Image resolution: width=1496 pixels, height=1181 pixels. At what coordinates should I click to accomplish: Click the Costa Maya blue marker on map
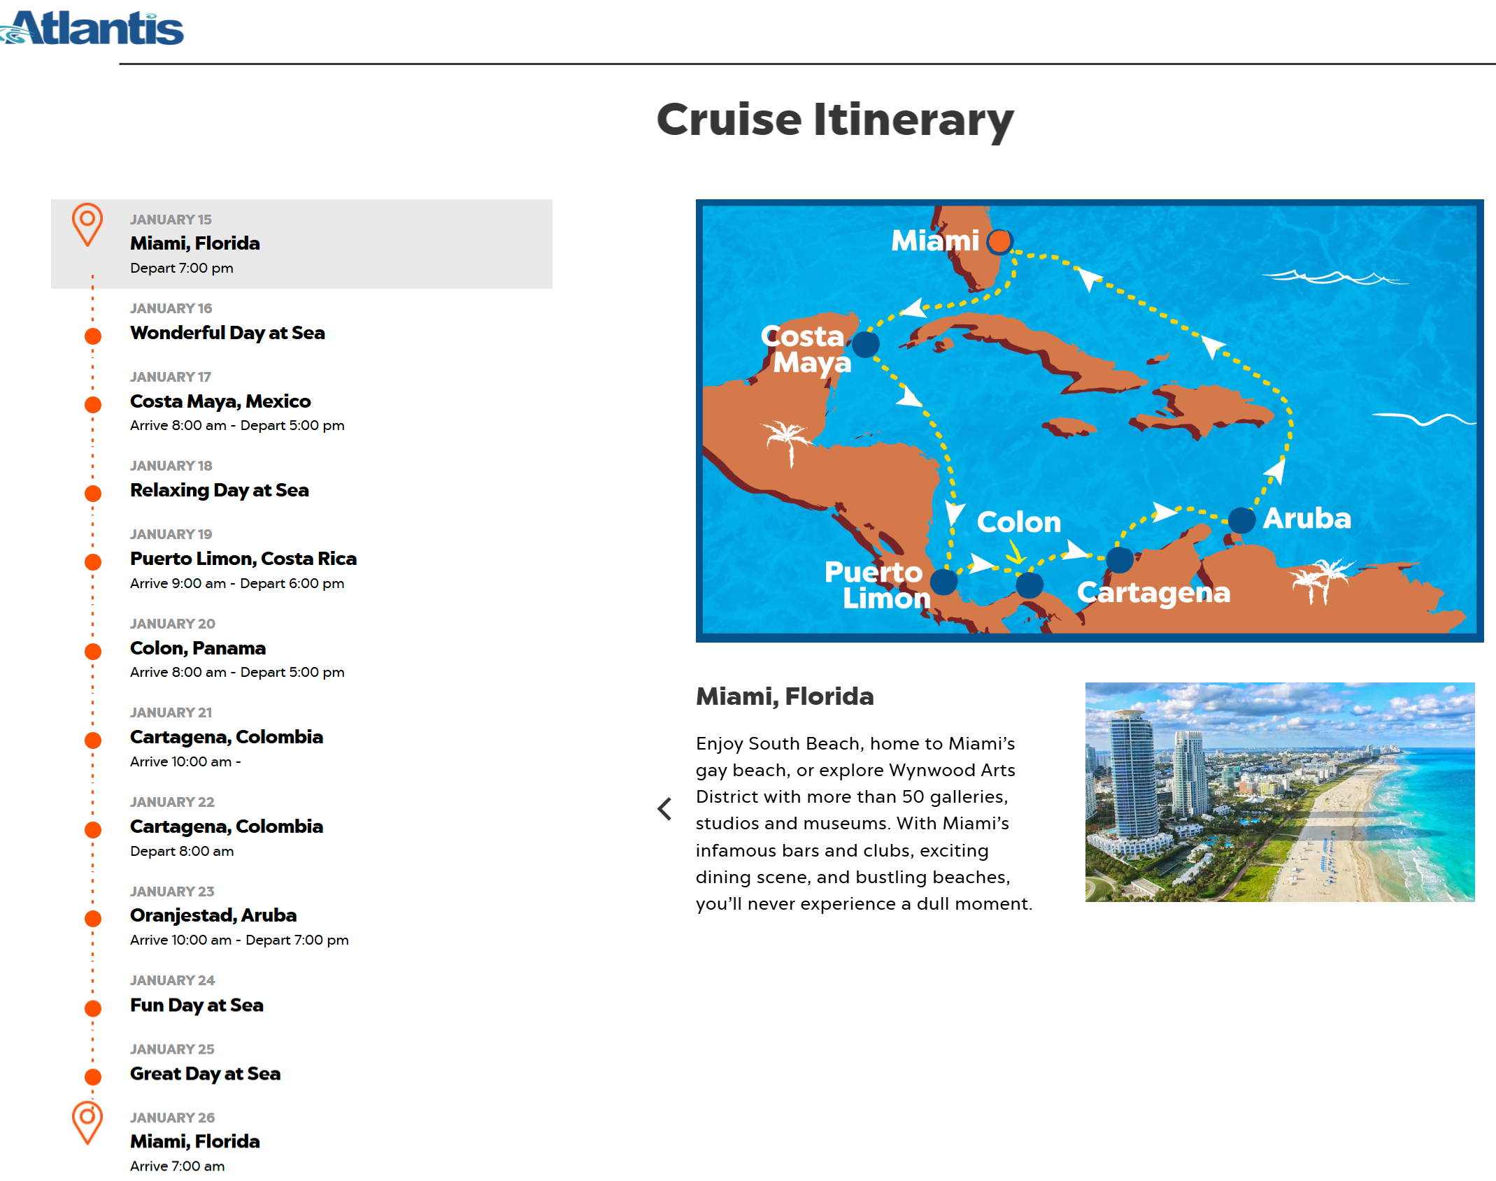[x=866, y=344]
